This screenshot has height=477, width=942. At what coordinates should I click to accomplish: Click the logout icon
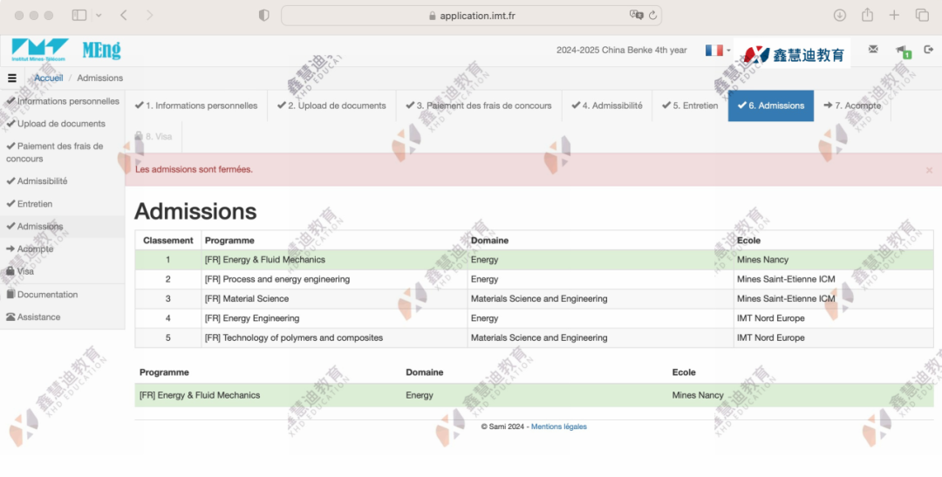coord(929,49)
